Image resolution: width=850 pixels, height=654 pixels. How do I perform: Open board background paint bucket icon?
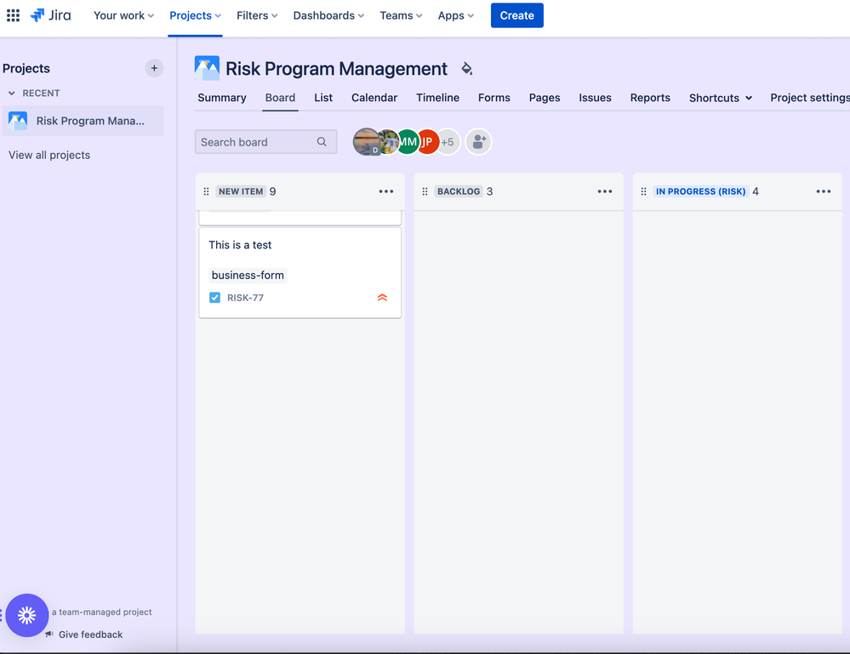tap(466, 68)
